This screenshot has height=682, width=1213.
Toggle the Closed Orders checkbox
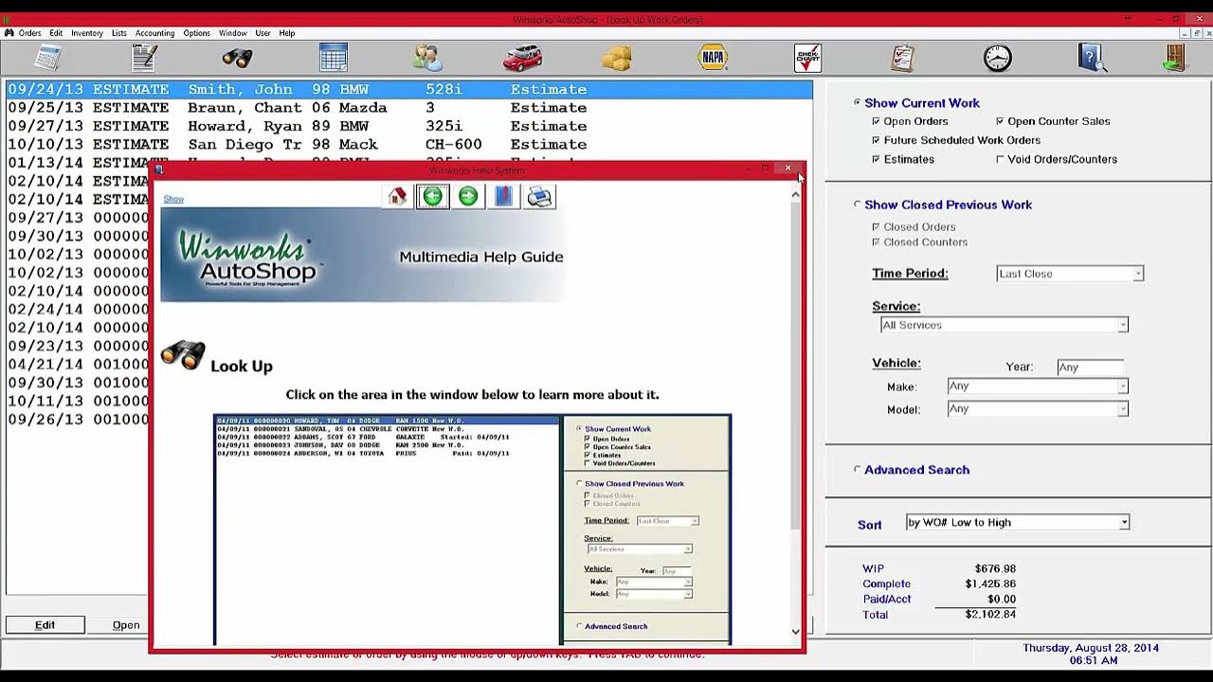click(x=876, y=226)
